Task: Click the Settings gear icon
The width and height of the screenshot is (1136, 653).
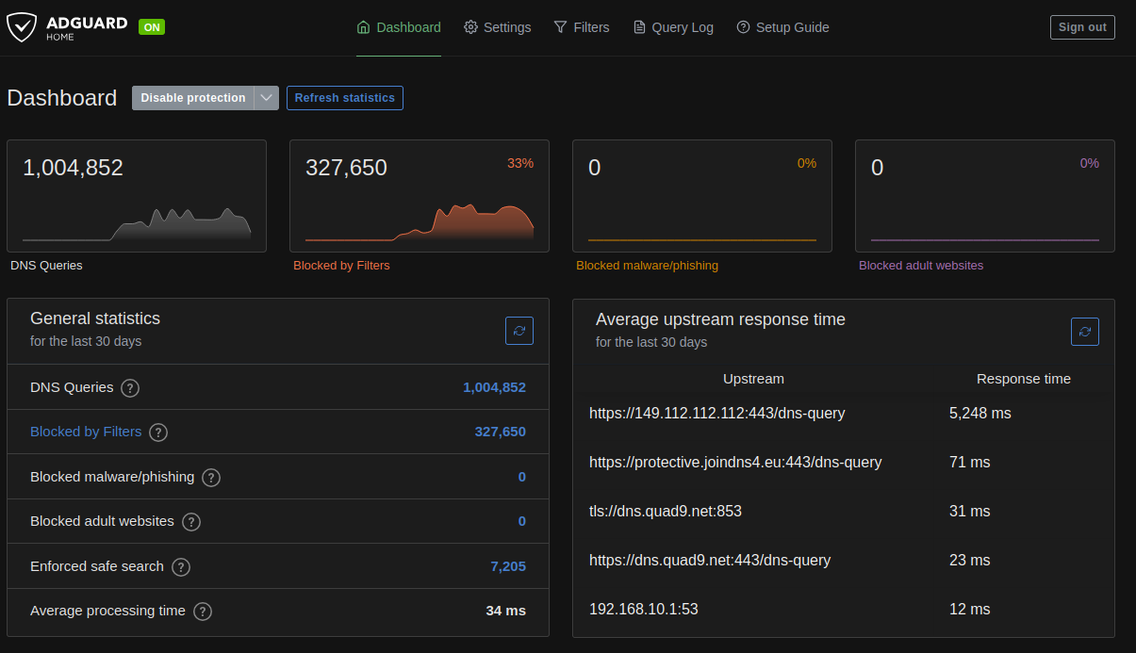Action: [470, 27]
